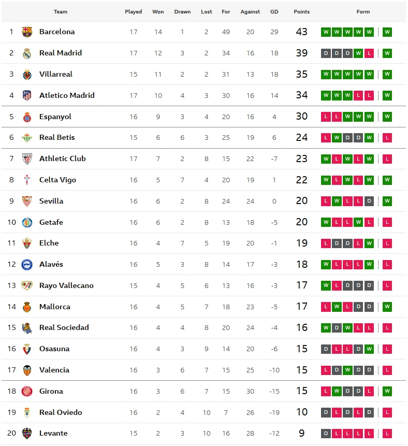Click the Valencia club crest icon

coord(27,370)
